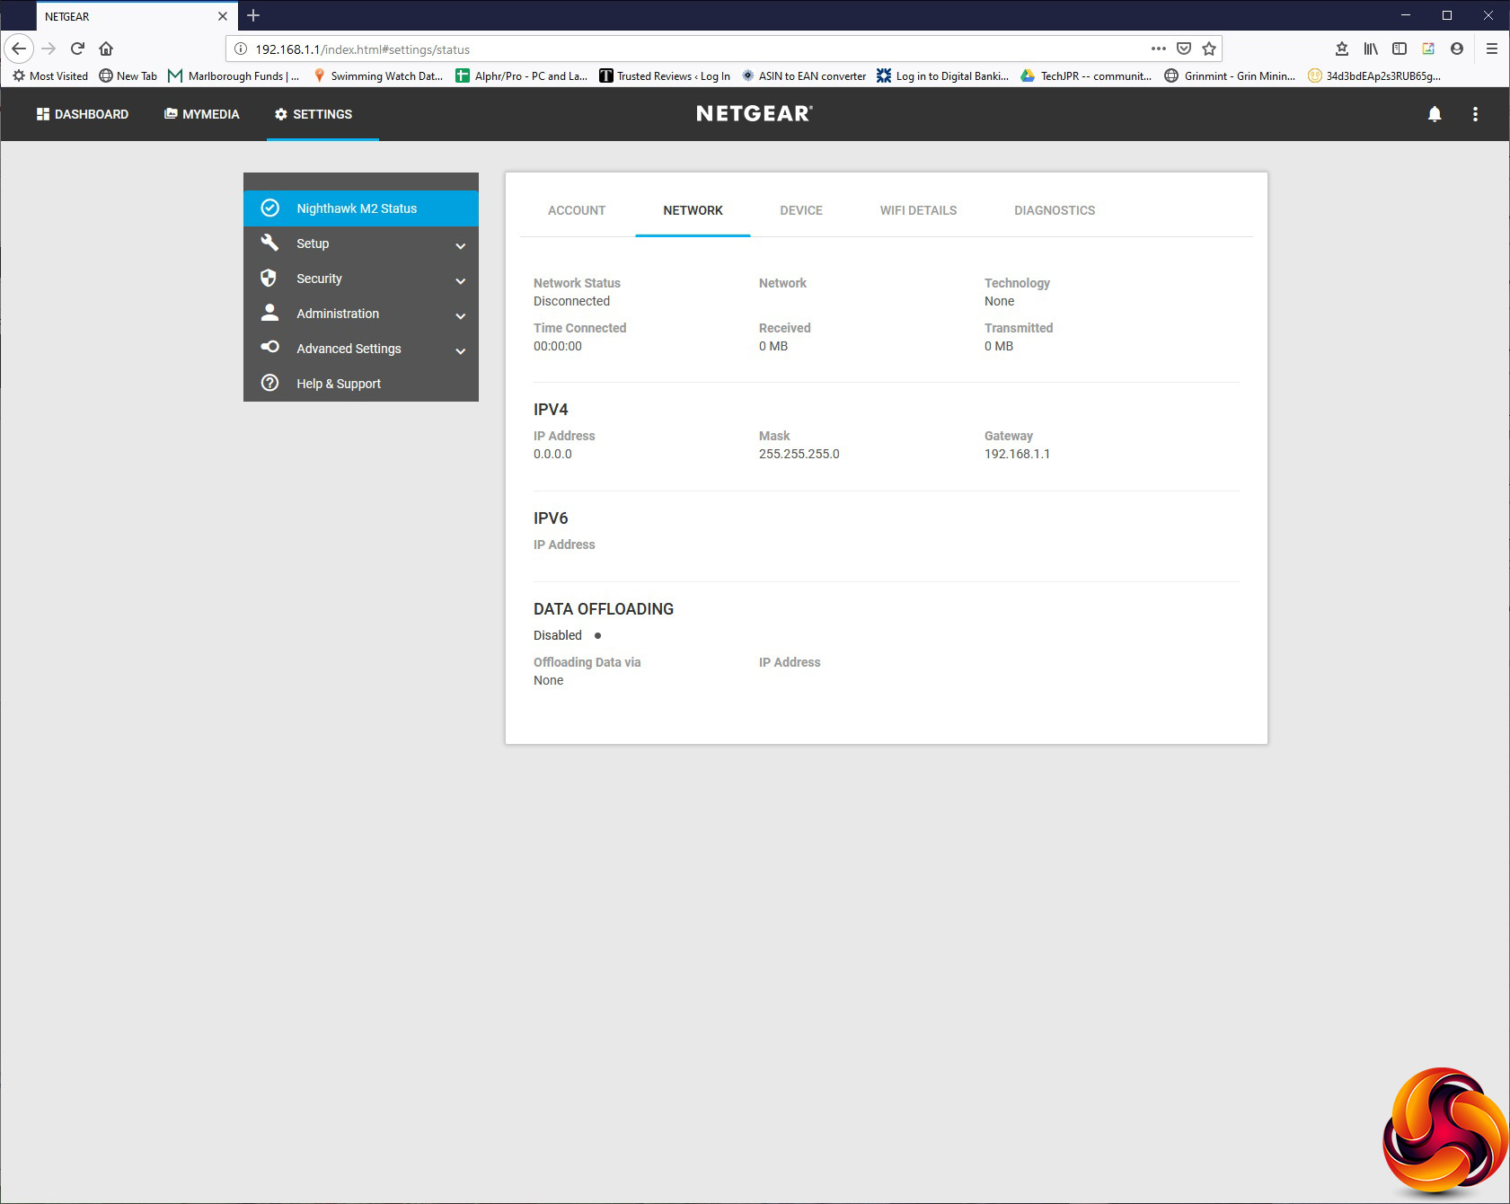The image size is (1510, 1204).
Task: Open Help & Support in the sidebar
Action: [x=361, y=384]
